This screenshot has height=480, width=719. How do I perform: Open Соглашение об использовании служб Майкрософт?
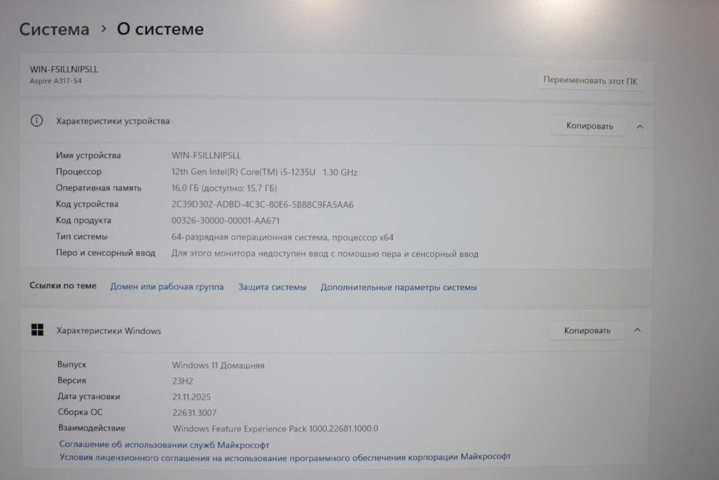164,445
